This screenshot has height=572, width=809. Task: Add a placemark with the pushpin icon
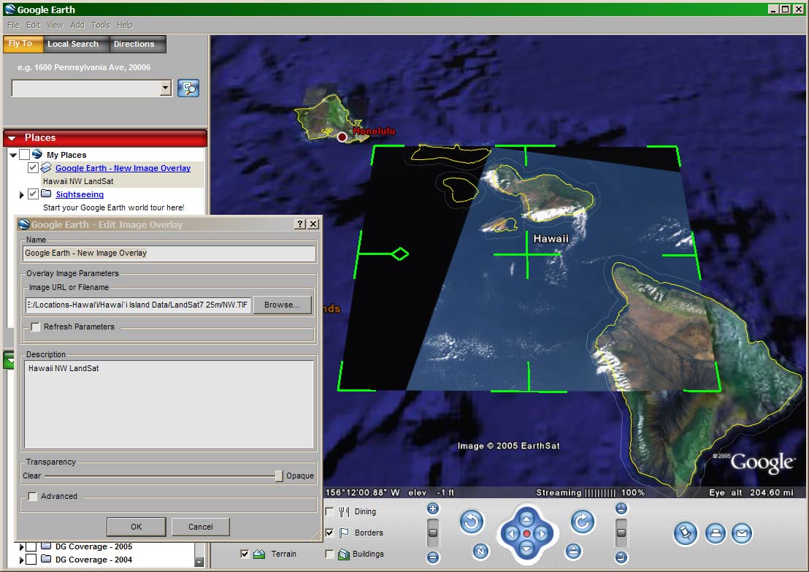click(x=686, y=533)
